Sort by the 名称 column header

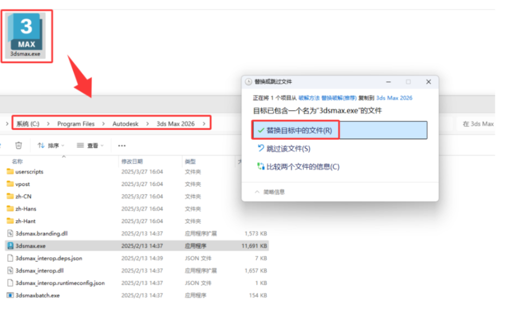click(x=17, y=161)
